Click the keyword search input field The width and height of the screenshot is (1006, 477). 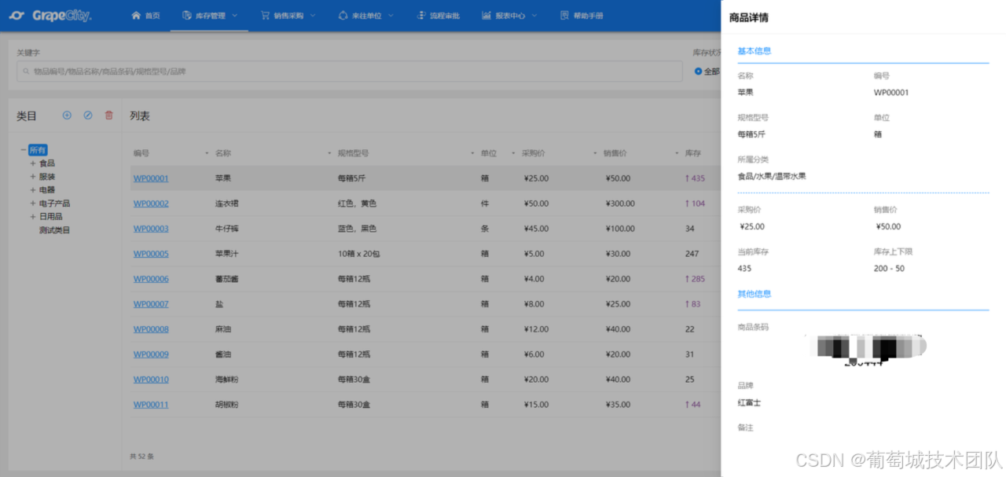coord(350,72)
